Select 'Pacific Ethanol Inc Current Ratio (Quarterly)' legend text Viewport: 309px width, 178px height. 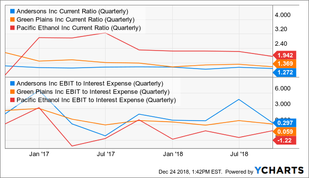point(79,28)
